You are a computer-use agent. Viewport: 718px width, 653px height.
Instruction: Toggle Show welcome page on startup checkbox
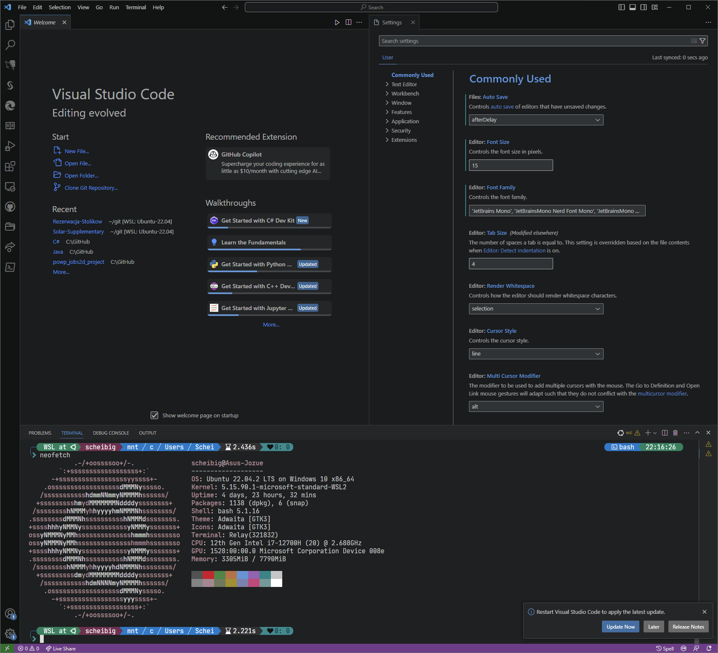[x=154, y=415]
